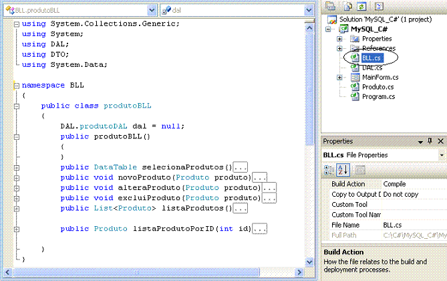The width and height of the screenshot is (447, 281).
Task: Click the Property Pages icon
Action: 360,170
